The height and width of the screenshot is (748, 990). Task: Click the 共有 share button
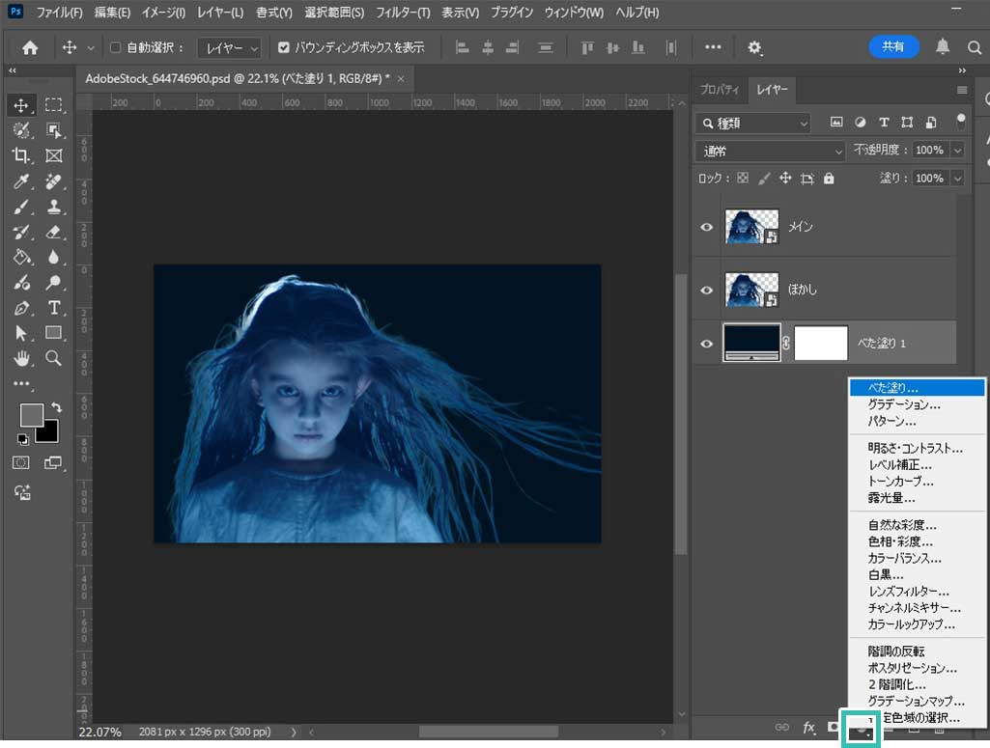(x=893, y=46)
